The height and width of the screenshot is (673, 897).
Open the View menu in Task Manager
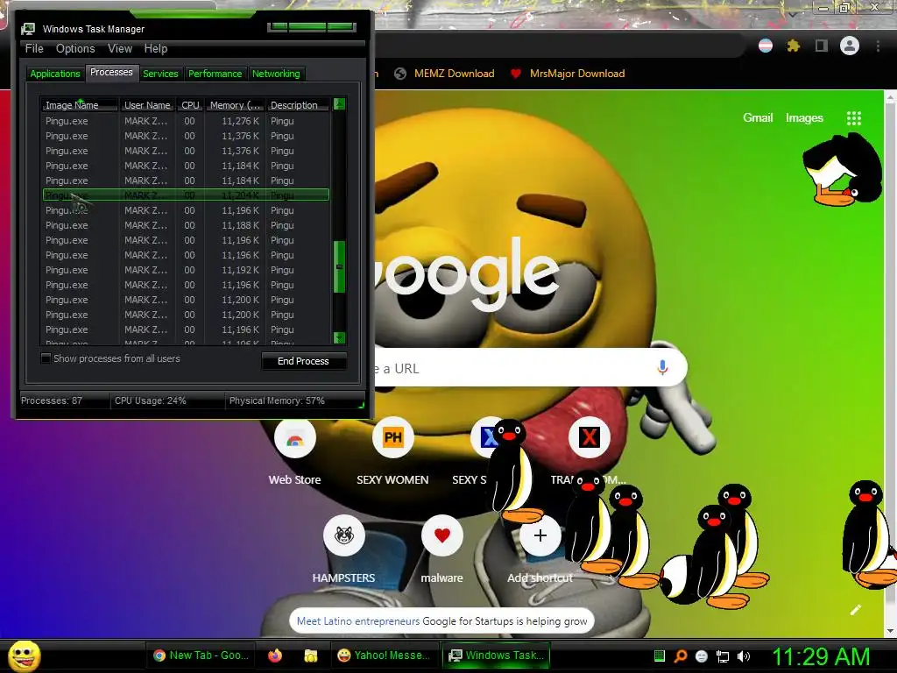coord(120,49)
